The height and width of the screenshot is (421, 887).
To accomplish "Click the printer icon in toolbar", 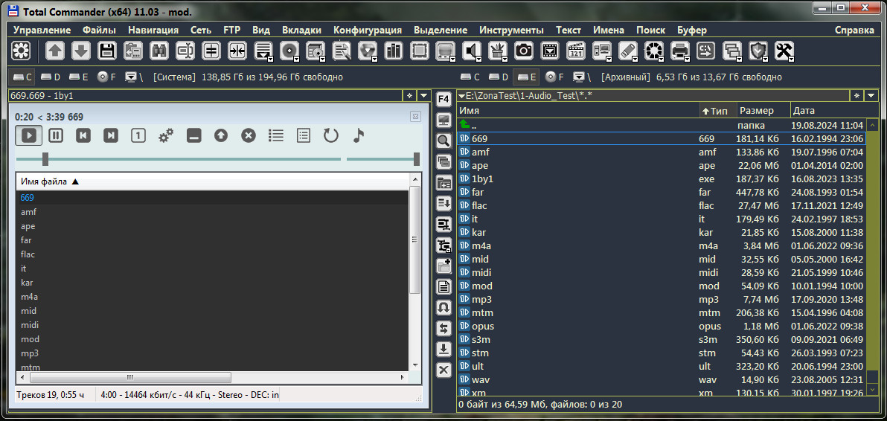I will click(679, 51).
